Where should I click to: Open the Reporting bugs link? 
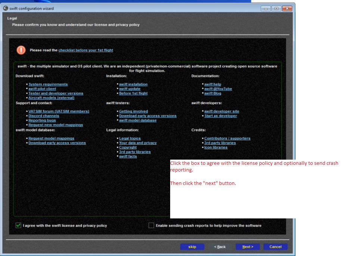(x=42, y=120)
